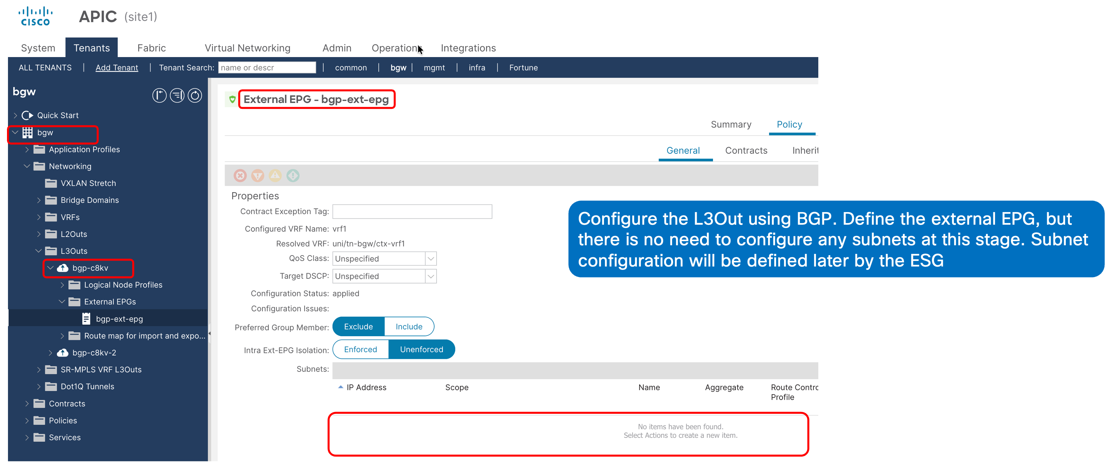Collapse the L3Outs node
Viewport: 1111px width, 464px height.
pos(39,251)
